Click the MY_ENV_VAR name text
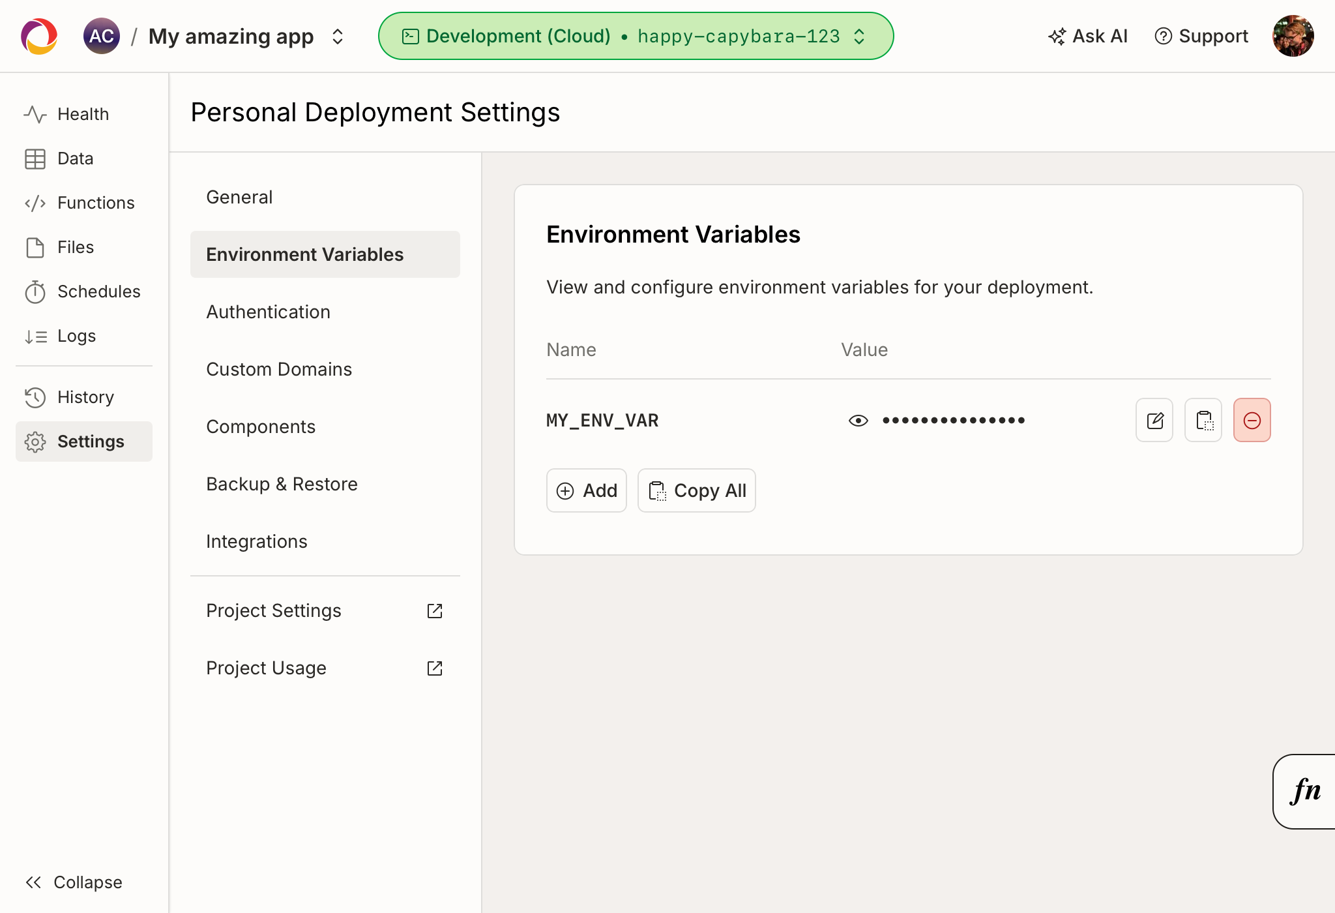1335x913 pixels. pos(602,421)
